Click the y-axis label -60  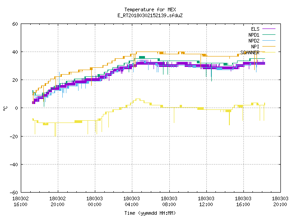[14, 193]
